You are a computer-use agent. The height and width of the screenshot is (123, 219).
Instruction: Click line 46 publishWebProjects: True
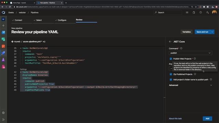point(39,84)
